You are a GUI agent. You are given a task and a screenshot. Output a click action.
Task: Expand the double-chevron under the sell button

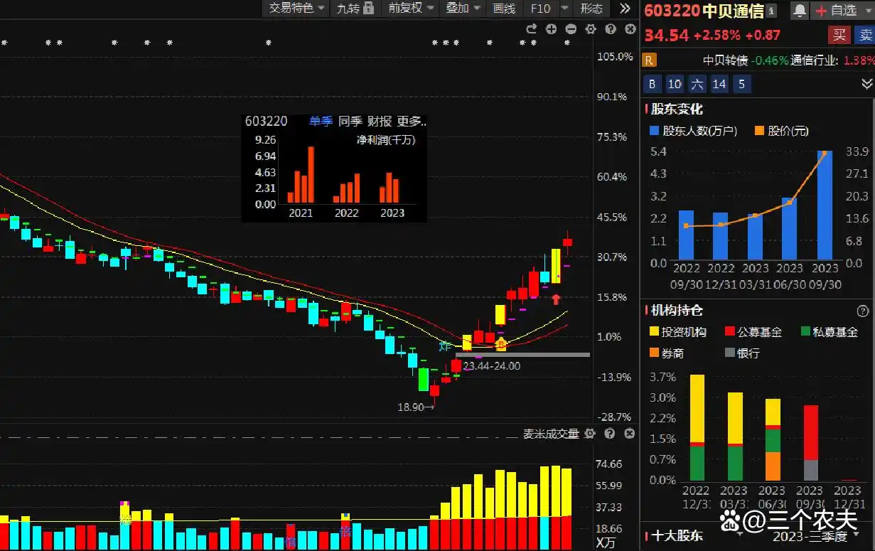tap(866, 84)
